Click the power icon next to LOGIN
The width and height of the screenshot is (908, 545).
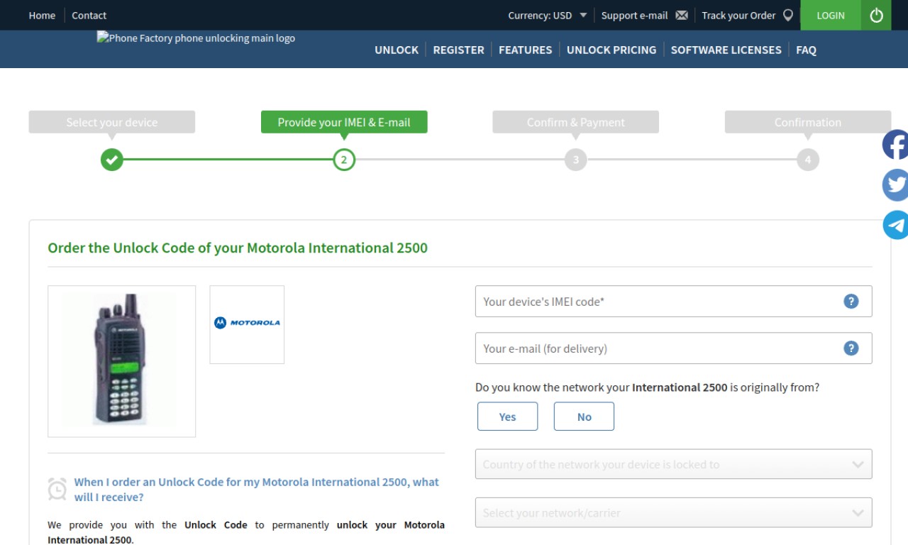click(x=876, y=15)
